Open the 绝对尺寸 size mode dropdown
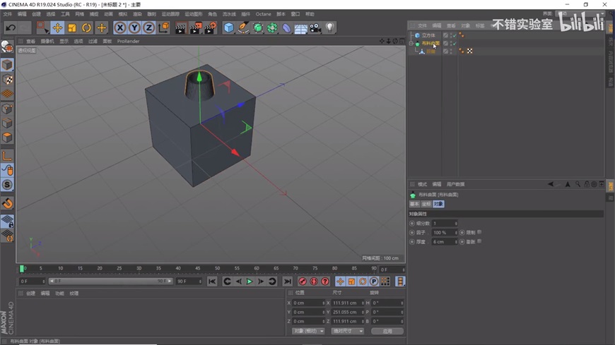The width and height of the screenshot is (615, 345). (347, 331)
